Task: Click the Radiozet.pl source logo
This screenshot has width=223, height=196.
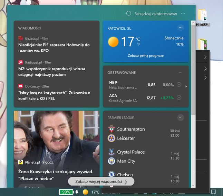Action: click(21, 62)
